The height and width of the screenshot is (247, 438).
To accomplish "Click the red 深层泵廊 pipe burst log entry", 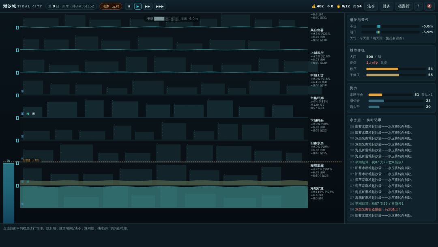I will (x=378, y=210).
